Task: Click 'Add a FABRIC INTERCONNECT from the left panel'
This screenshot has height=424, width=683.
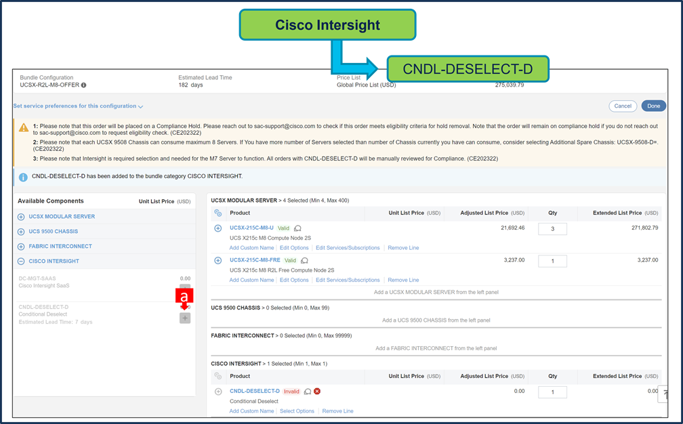Action: click(436, 348)
